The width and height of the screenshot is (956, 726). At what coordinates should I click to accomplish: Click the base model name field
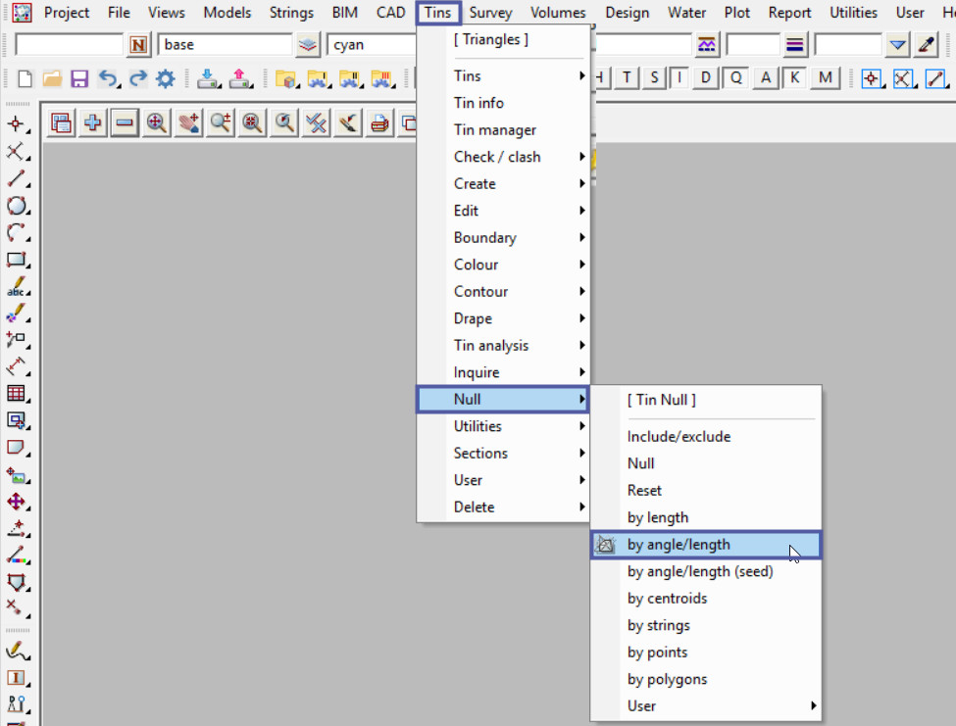226,45
